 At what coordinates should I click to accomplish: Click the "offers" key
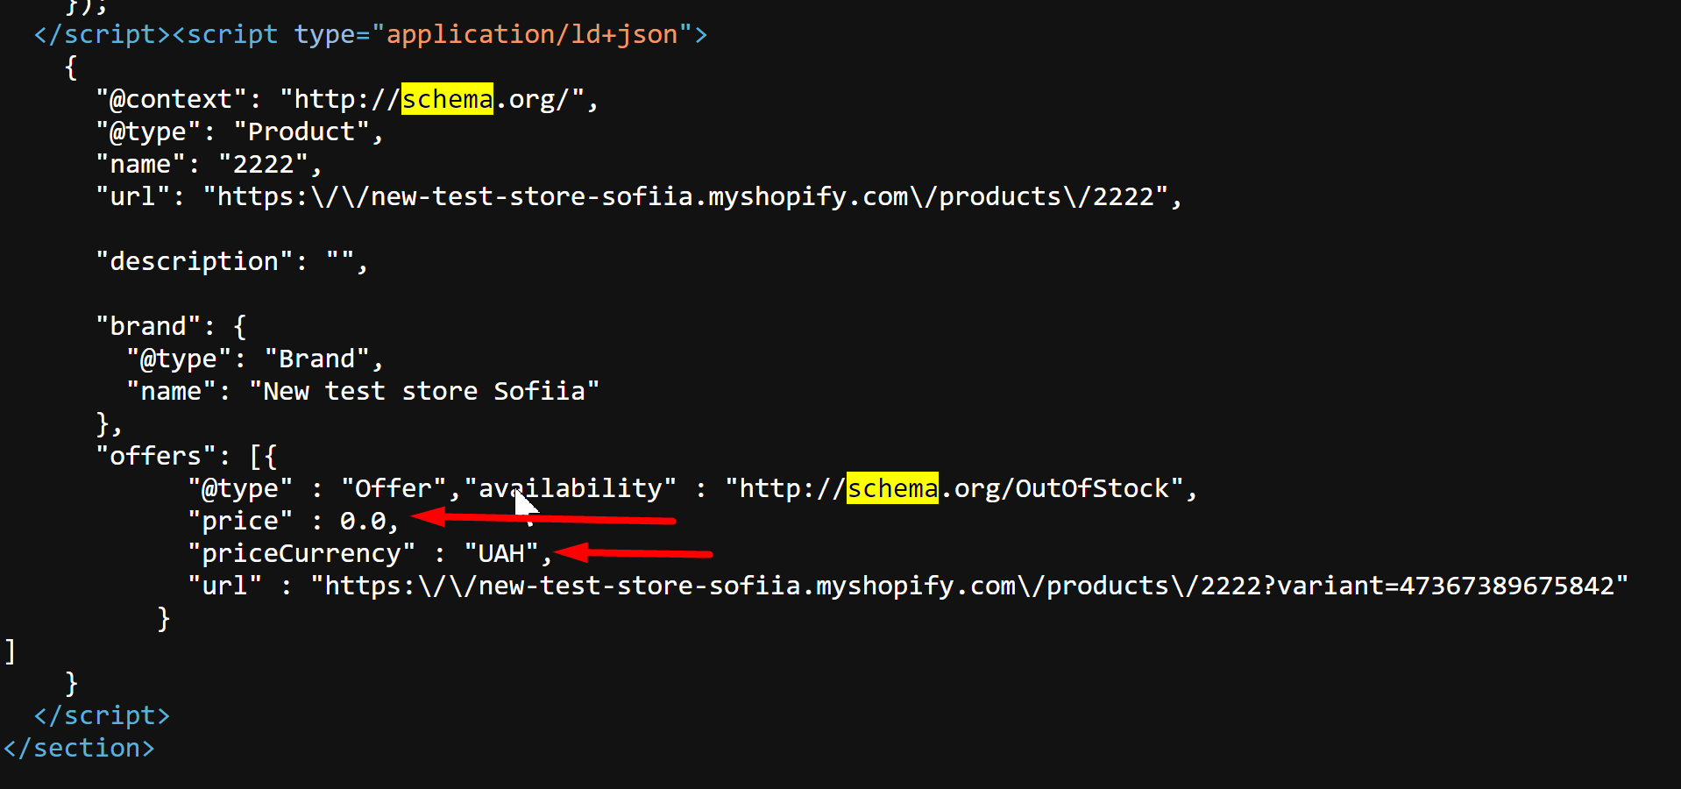point(156,456)
